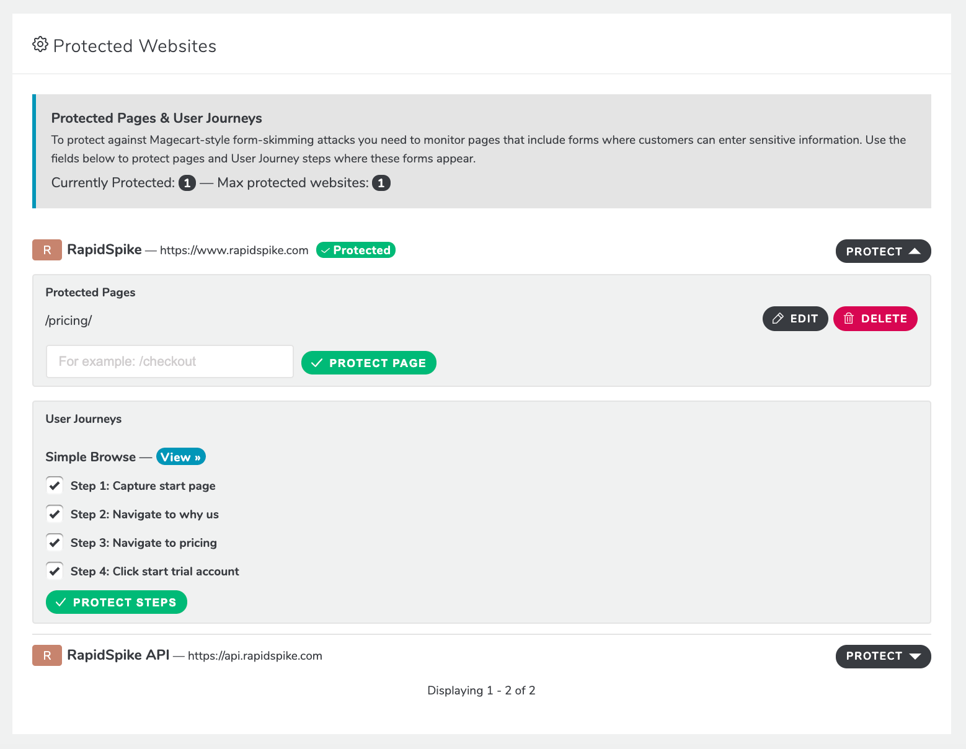966x749 pixels.
Task: Click the RapidSpike API site avatar icon
Action: (x=47, y=655)
